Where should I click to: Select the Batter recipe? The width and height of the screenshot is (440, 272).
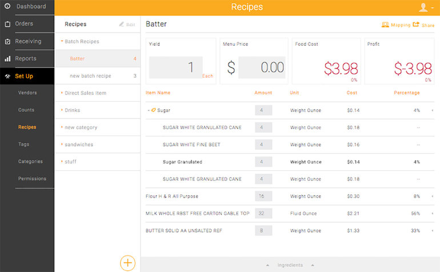98,59
